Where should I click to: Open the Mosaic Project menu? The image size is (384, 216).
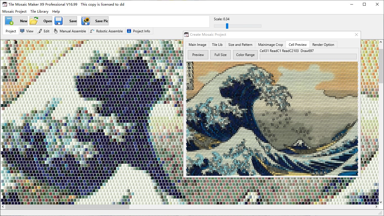[14, 12]
